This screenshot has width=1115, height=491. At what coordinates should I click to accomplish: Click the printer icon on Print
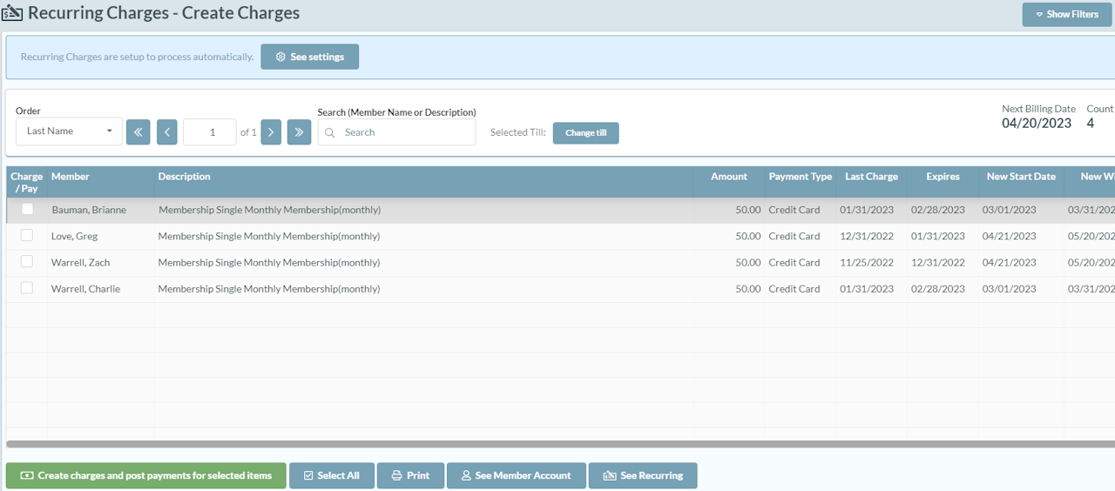396,475
